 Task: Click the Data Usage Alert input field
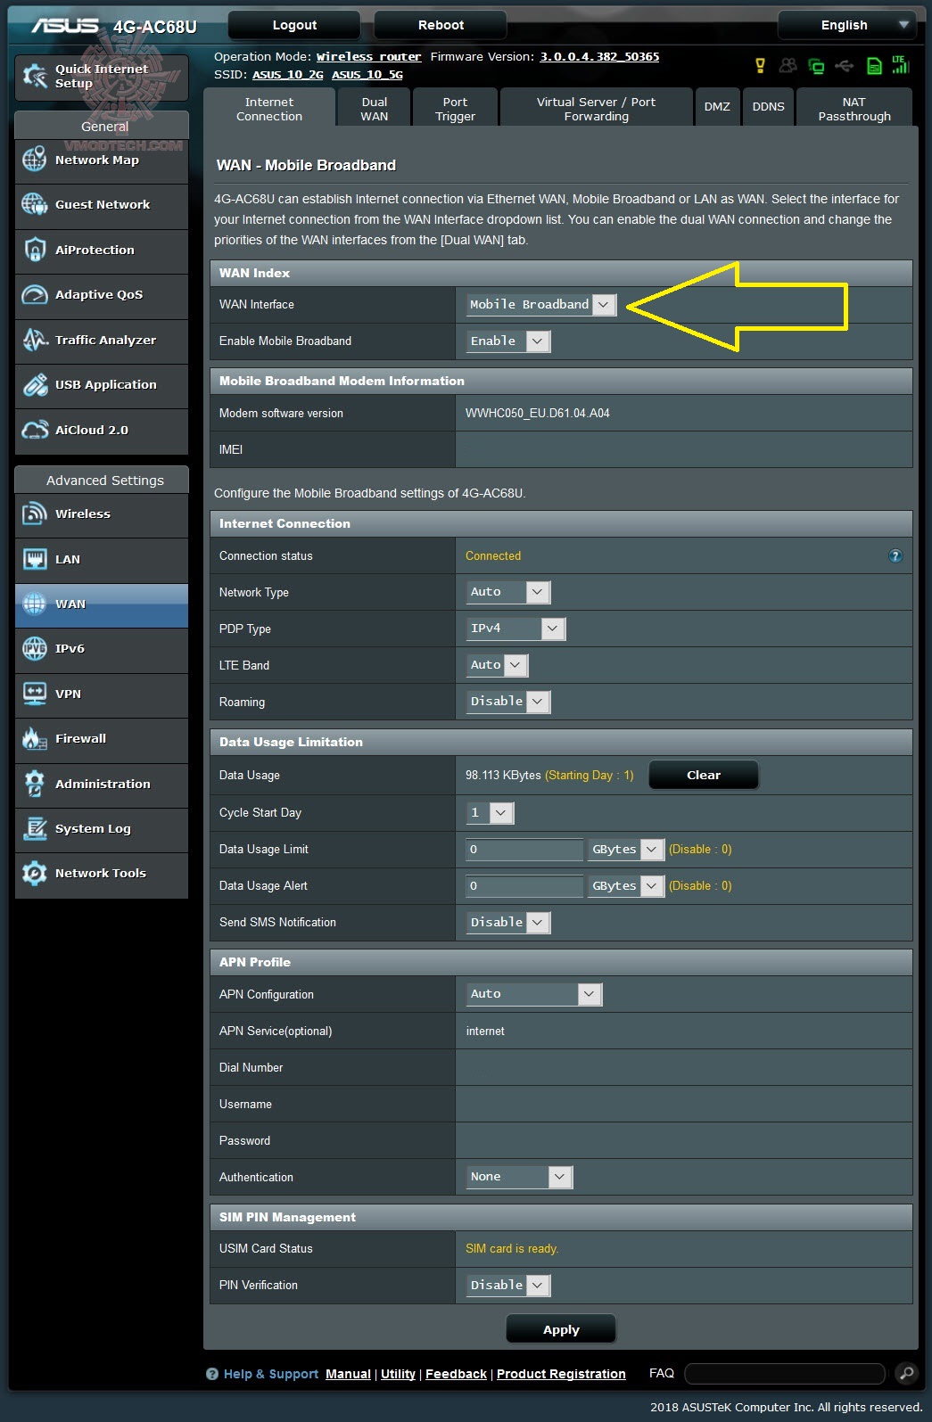tap(524, 886)
